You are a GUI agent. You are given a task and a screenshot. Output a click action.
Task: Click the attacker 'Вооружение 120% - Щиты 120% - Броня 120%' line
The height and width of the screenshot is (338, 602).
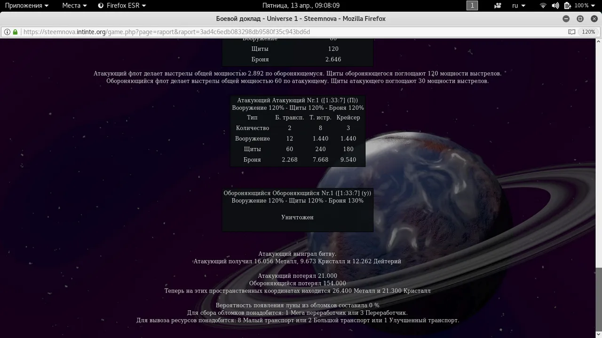click(297, 108)
